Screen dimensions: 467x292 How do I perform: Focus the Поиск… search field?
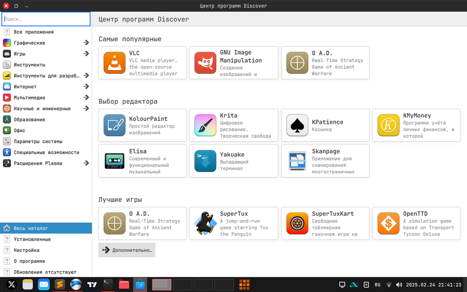(x=46, y=19)
